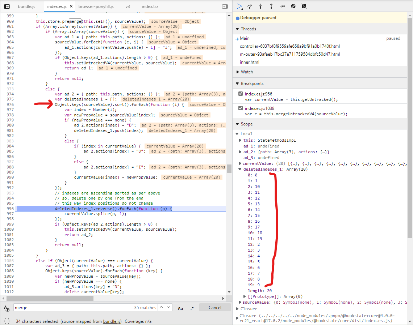Toggle pause on exceptions icon
The image size is (413, 325).
[304, 6]
